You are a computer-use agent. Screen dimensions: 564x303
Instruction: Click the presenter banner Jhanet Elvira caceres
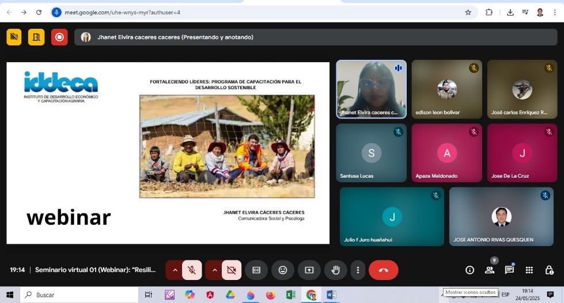pos(175,37)
